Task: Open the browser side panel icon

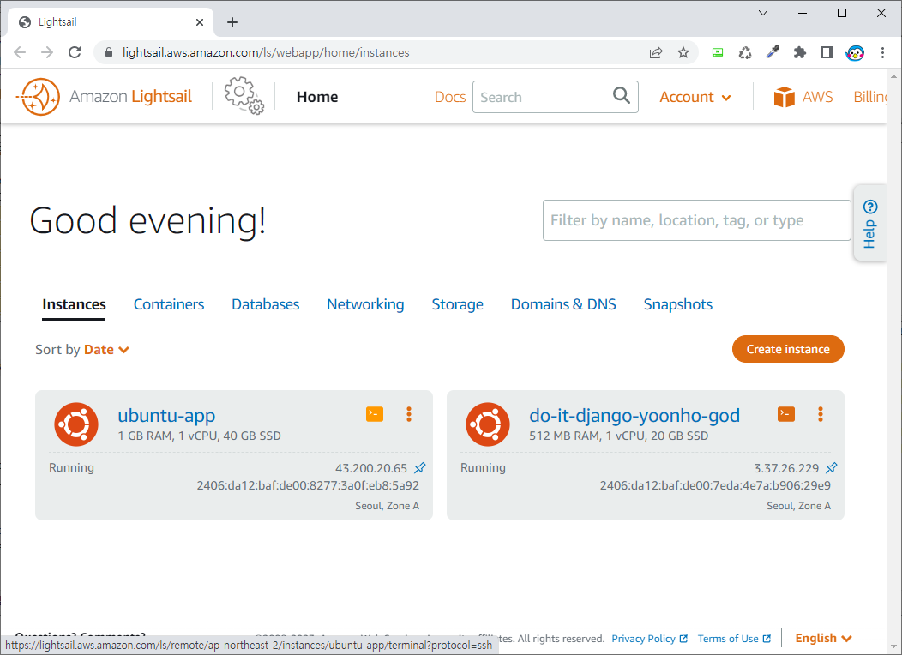Action: (827, 53)
